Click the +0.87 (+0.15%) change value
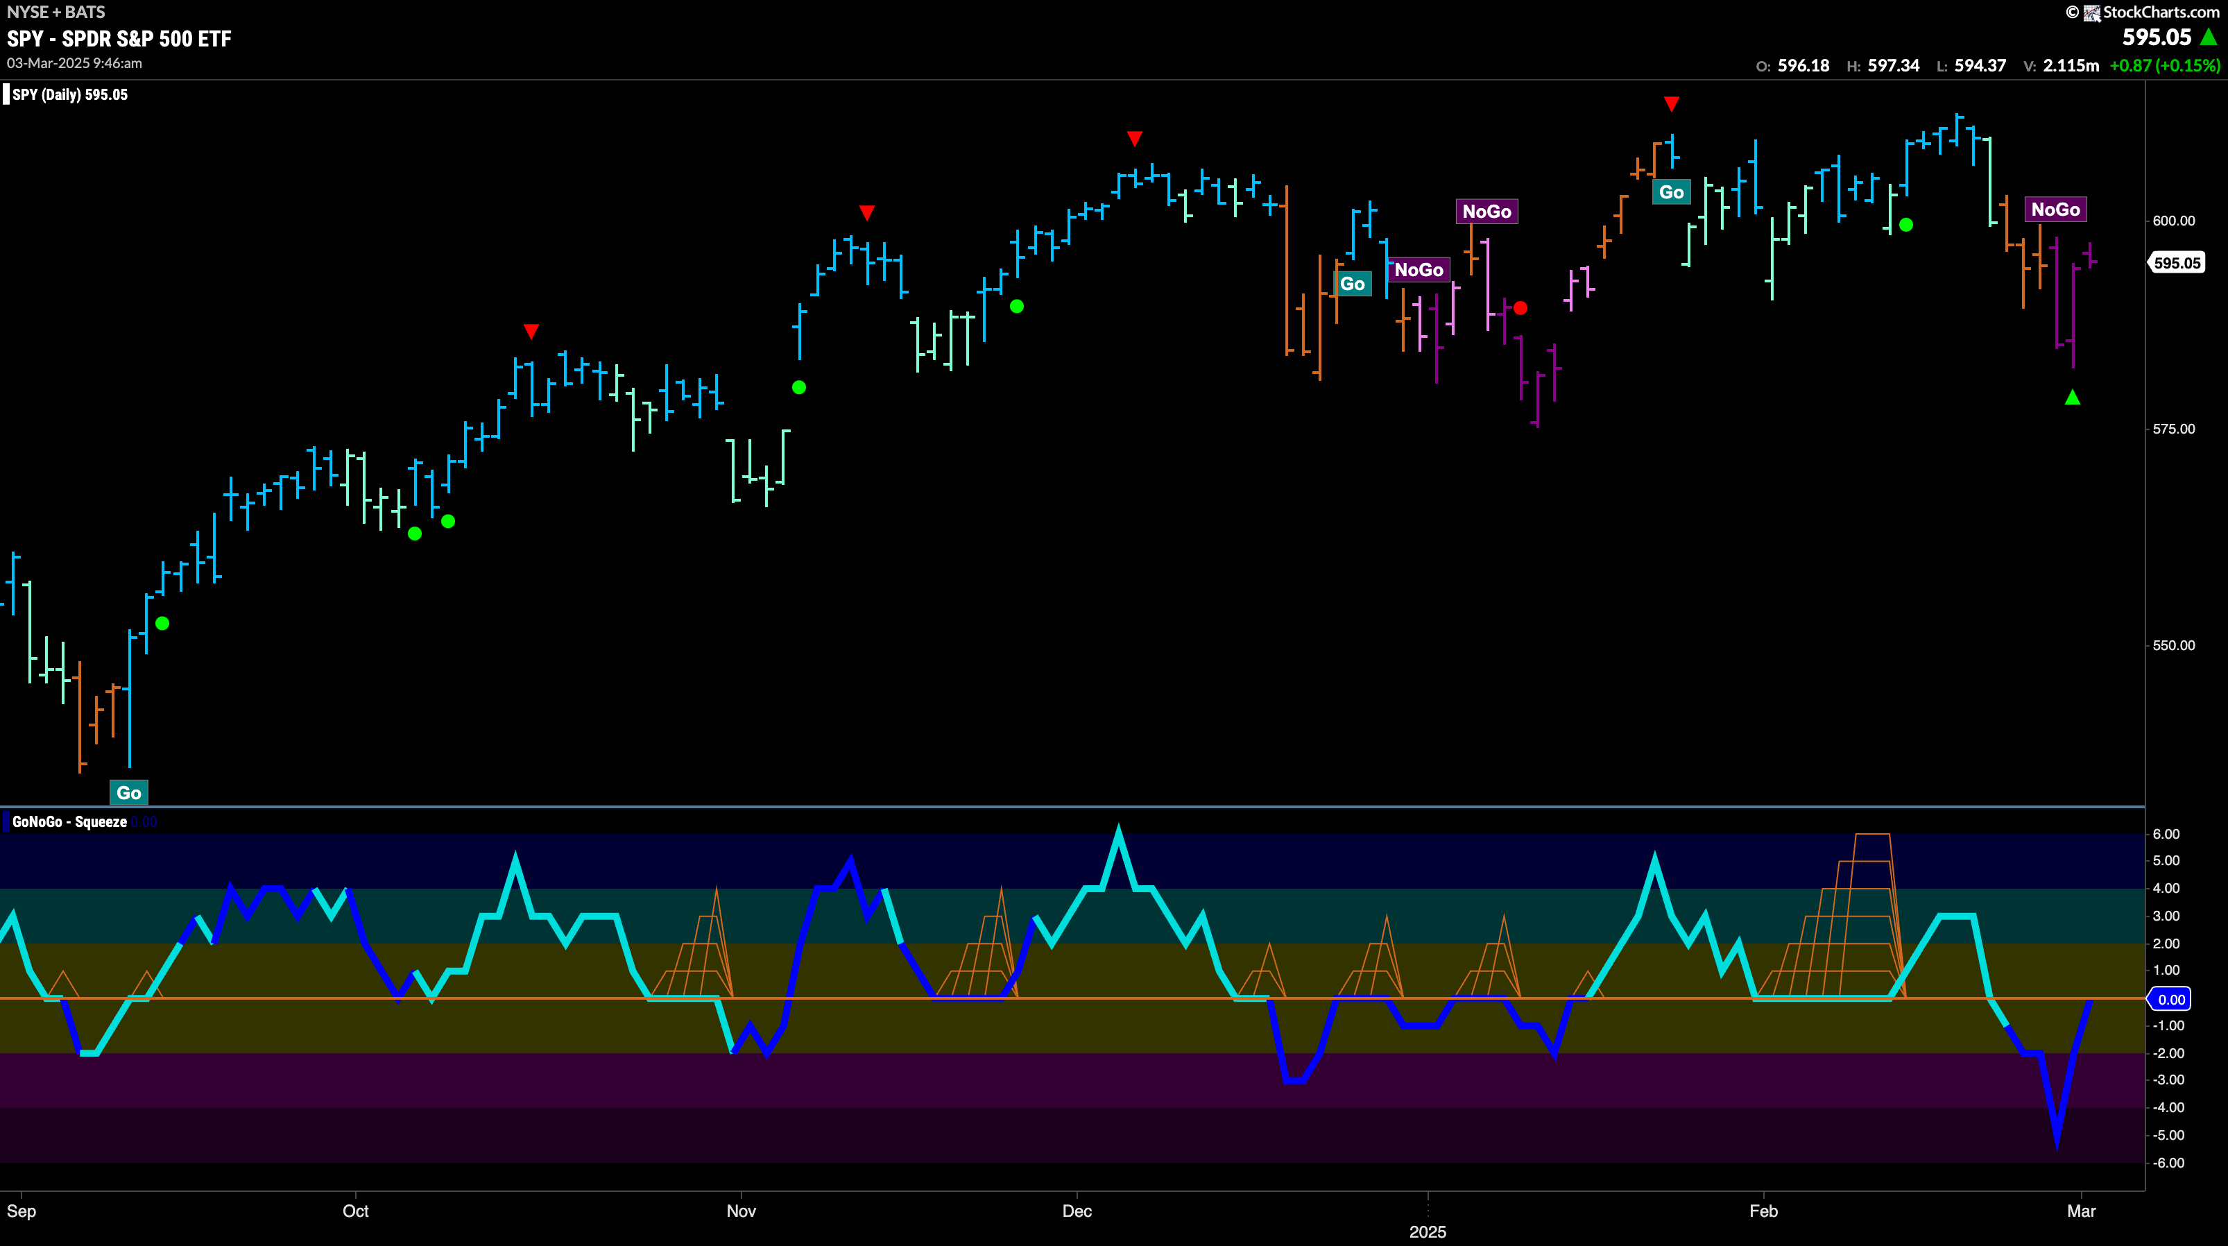 tap(2165, 66)
